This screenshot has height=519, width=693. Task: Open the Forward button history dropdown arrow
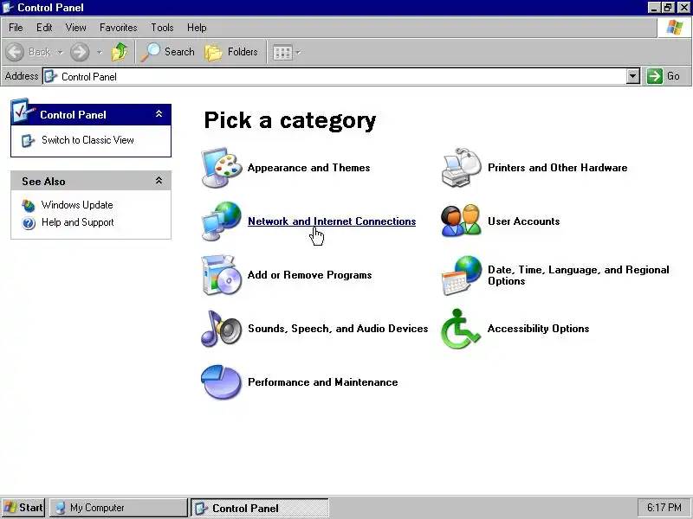coord(100,52)
